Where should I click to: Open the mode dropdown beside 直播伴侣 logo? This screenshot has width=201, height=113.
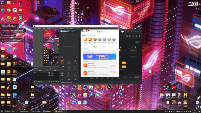(73, 31)
